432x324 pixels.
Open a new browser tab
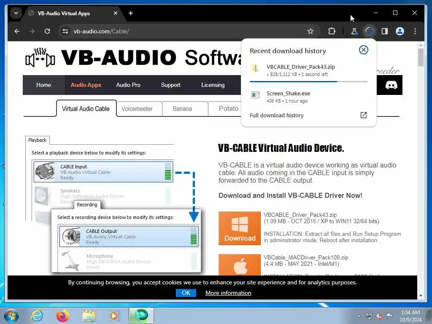[131, 13]
